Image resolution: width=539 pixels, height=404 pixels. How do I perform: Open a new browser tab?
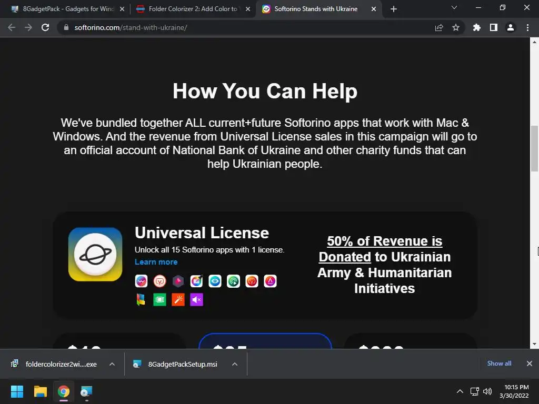coord(394,9)
